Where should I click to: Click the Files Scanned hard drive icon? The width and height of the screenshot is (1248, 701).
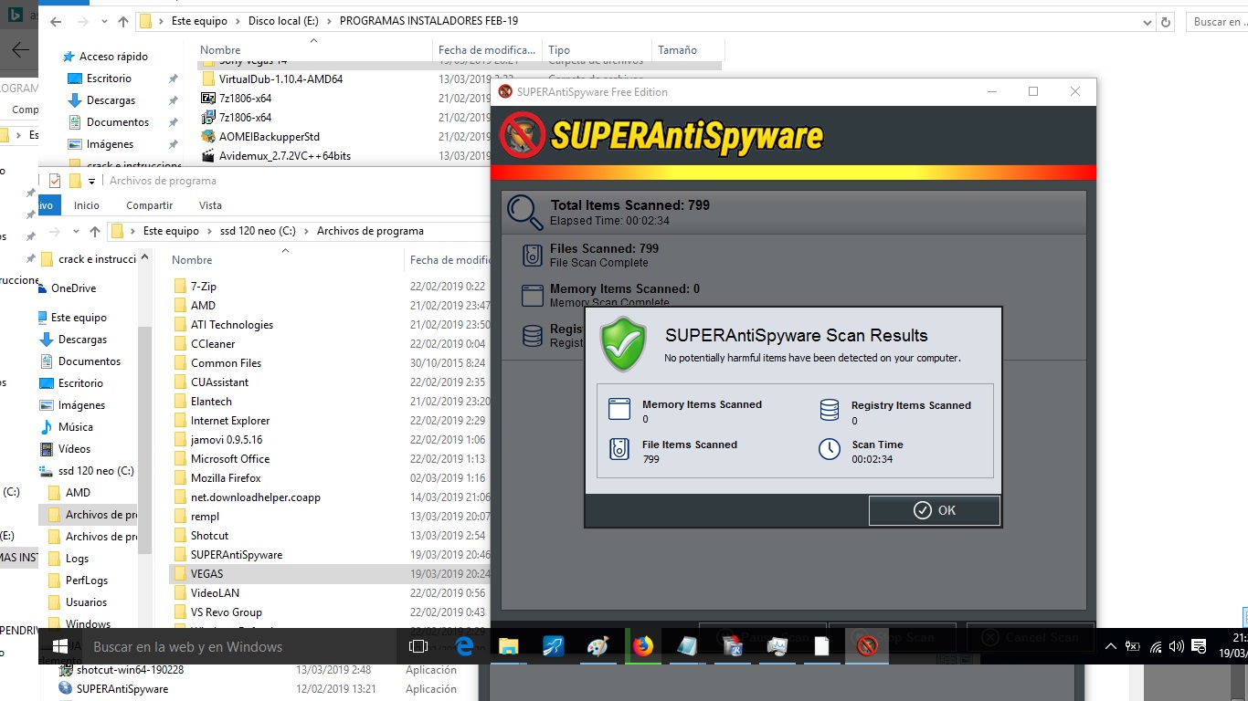[x=533, y=255]
